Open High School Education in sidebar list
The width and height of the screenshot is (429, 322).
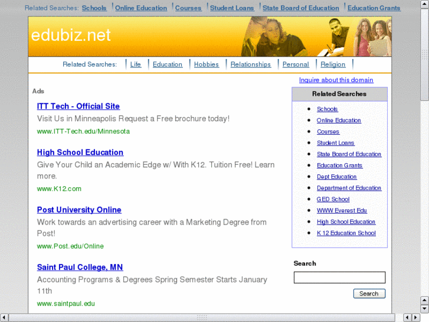[x=346, y=222]
